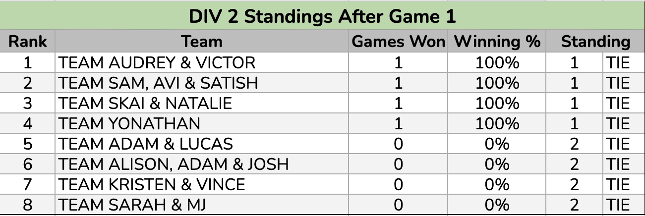Image resolution: width=645 pixels, height=216 pixels.
Task: Select the TEAM SKAI & NATALIE cell
Action: point(145,103)
